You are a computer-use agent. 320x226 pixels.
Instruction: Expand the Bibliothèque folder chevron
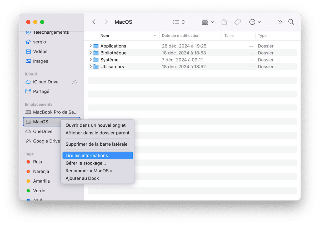coord(91,53)
